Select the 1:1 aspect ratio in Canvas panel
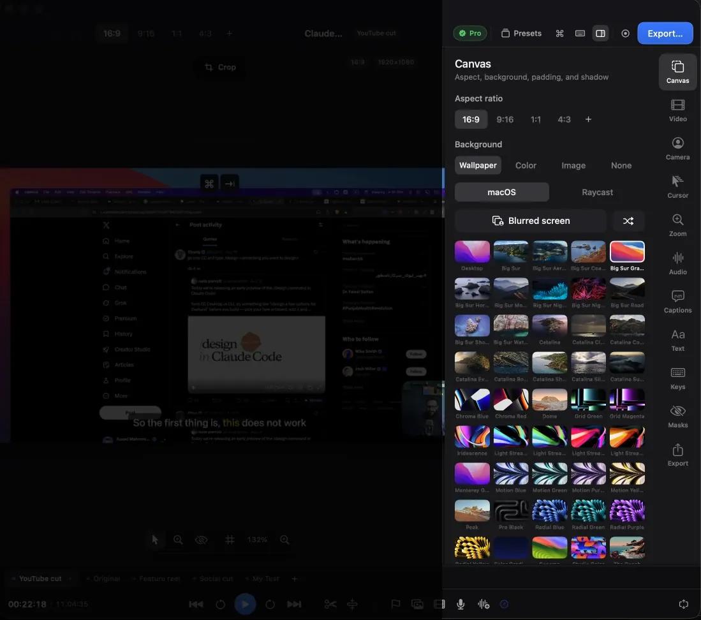The width and height of the screenshot is (701, 620). pyautogui.click(x=536, y=119)
